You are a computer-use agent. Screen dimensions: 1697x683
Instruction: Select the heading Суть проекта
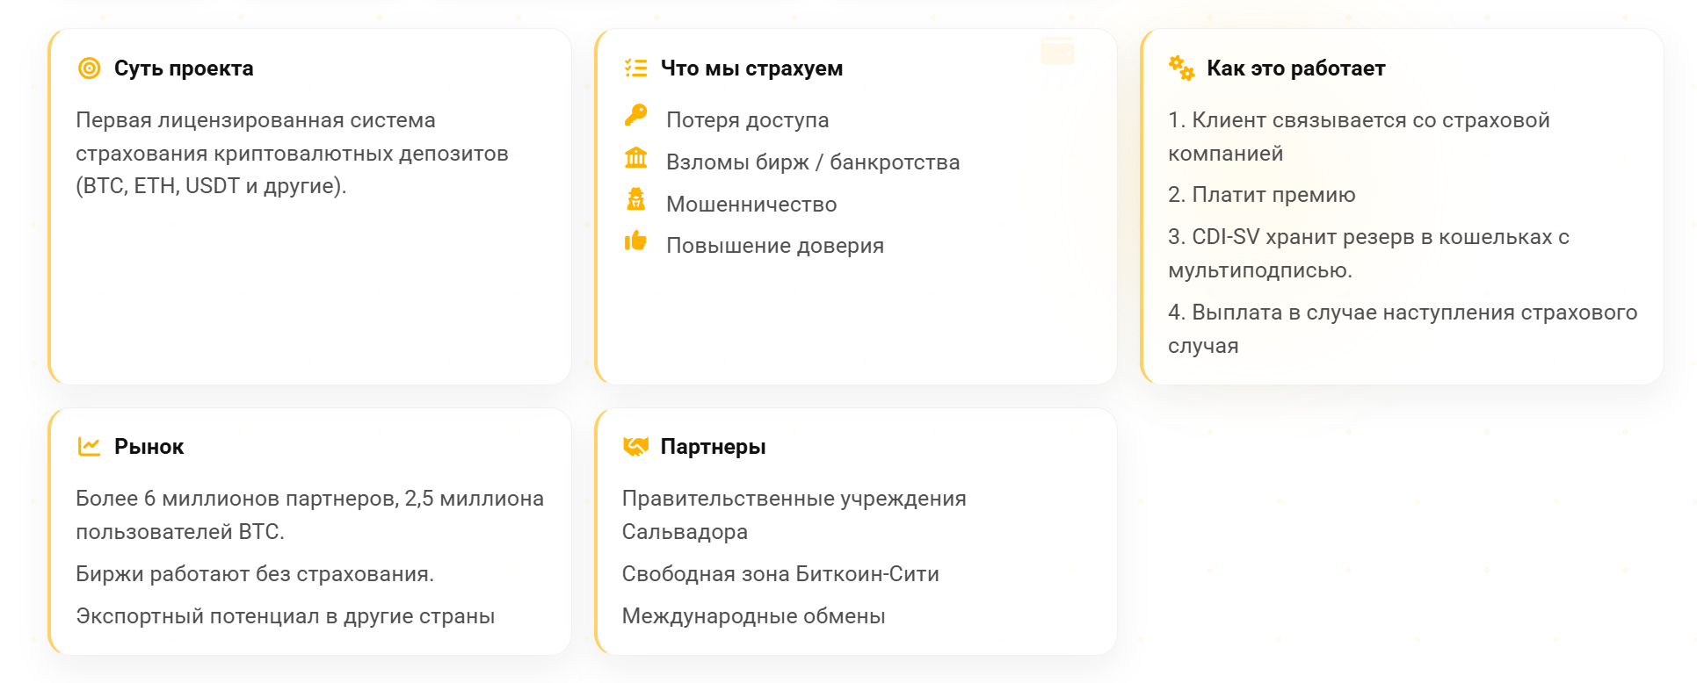184,68
